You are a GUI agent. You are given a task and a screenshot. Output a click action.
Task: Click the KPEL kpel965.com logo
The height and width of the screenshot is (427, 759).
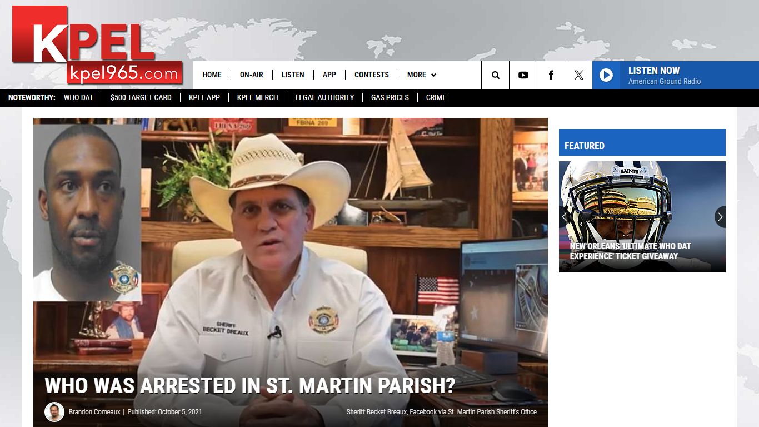tap(97, 45)
